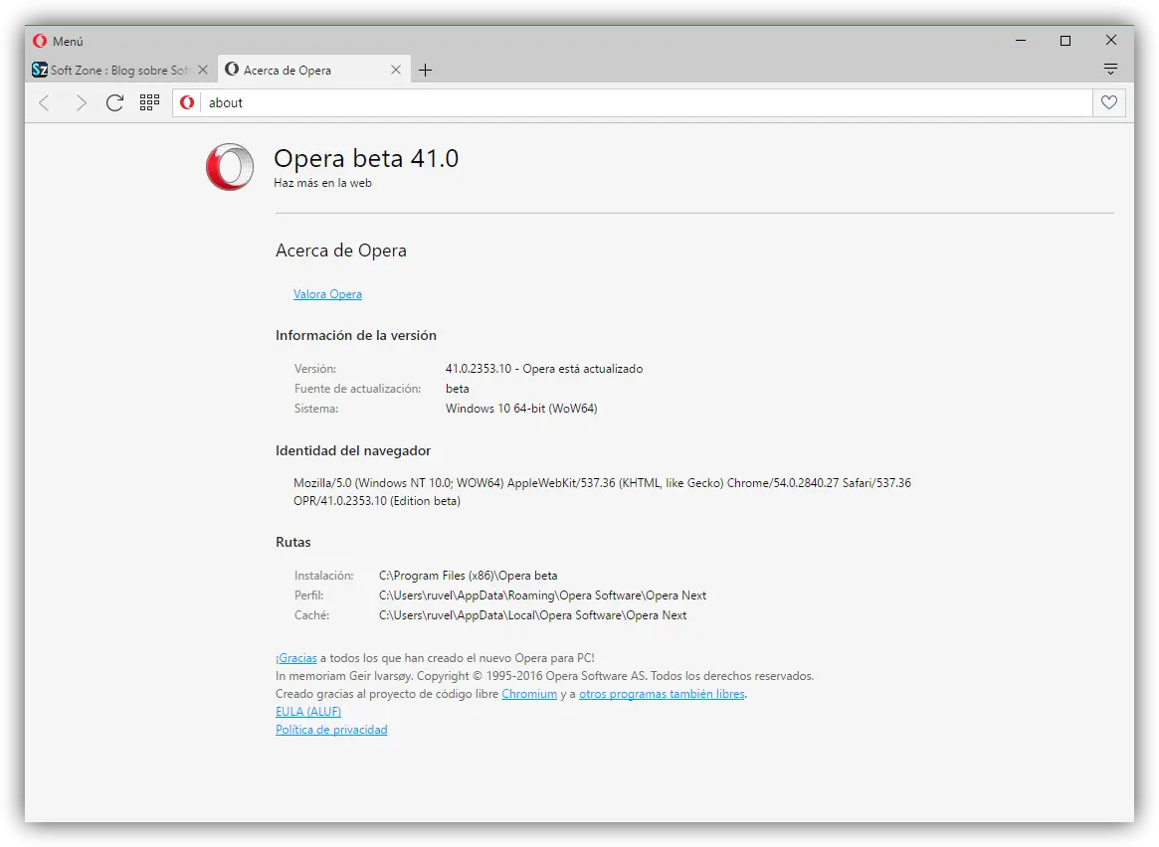Screen dimensions: 1159x847
Task: Click version number 41.0.2353.10 text
Action: (x=479, y=369)
